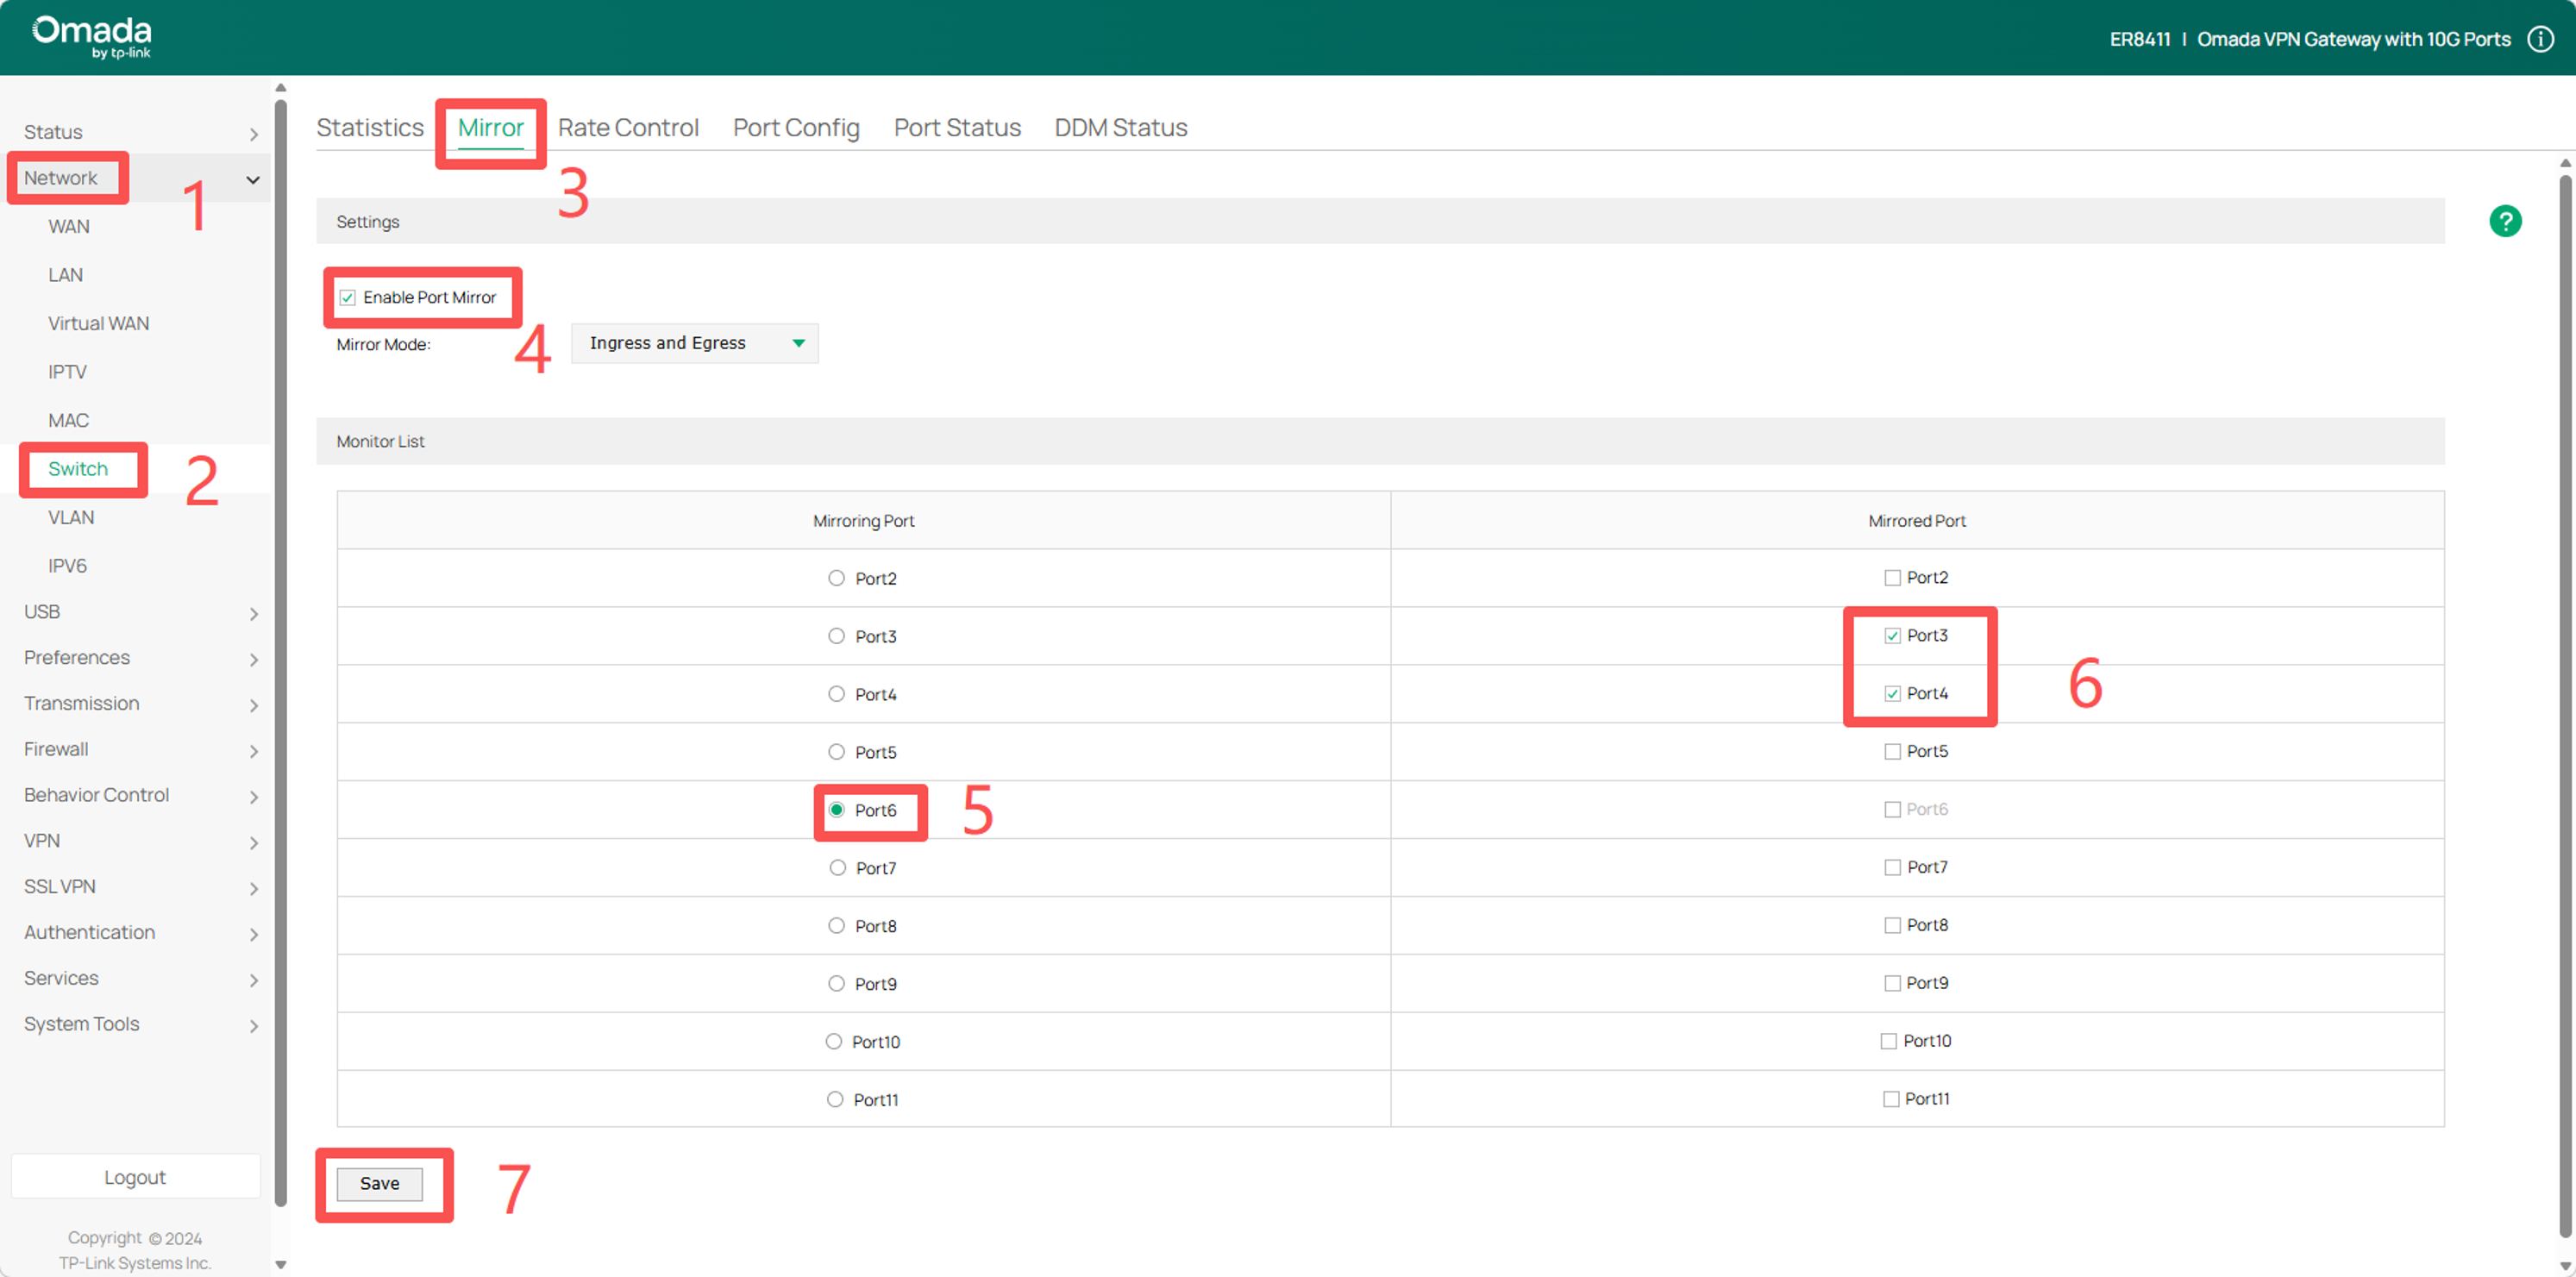
Task: Open the green help question mark icon
Action: click(2505, 221)
